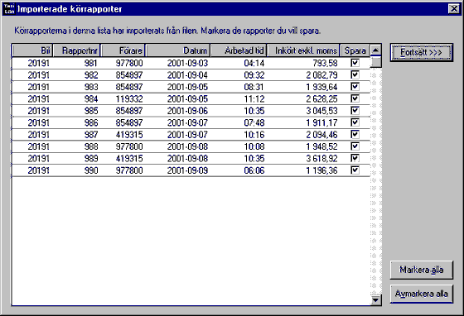
Task: Click amount 2 094,46
Action: tap(321, 135)
